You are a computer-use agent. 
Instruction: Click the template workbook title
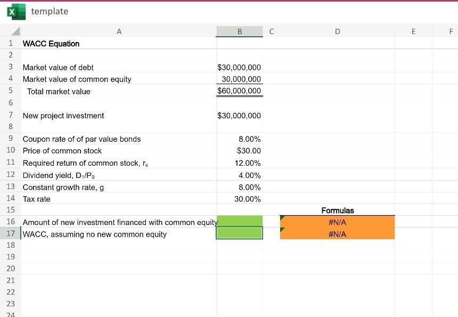(x=50, y=11)
